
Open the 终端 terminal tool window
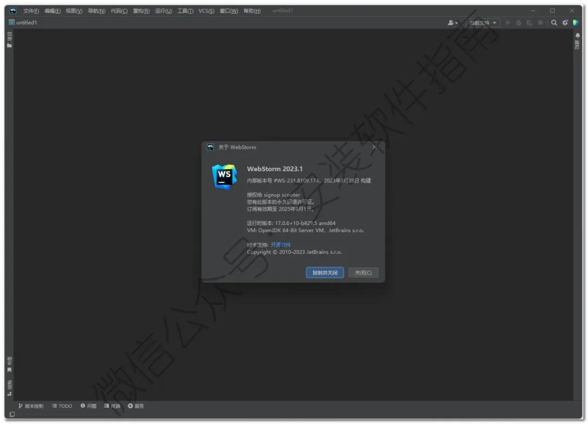[x=112, y=406]
